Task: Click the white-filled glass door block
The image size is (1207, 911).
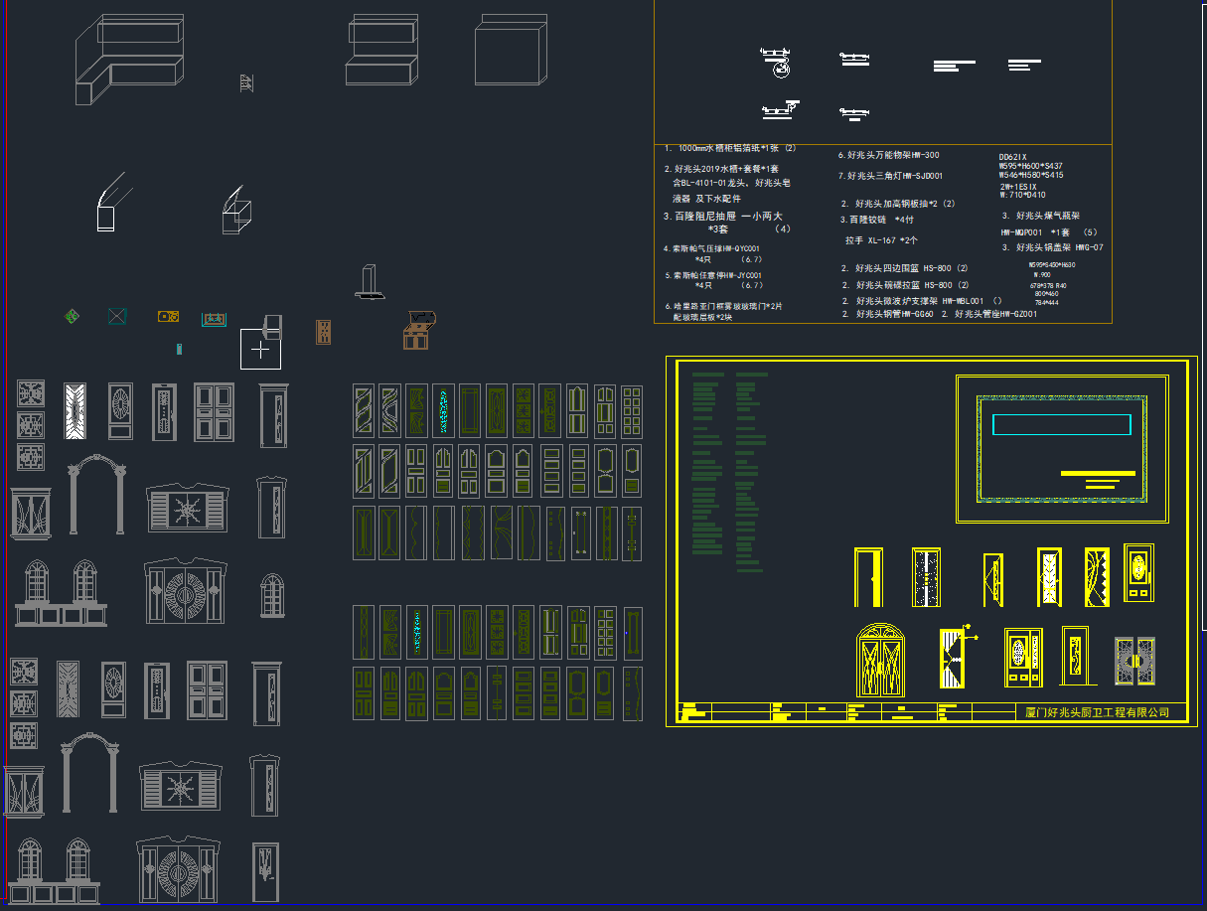Action: (75, 410)
